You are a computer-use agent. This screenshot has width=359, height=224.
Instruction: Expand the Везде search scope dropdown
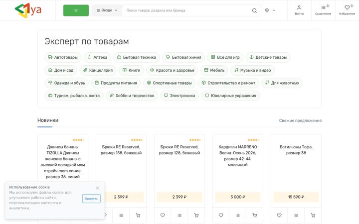(x=107, y=10)
